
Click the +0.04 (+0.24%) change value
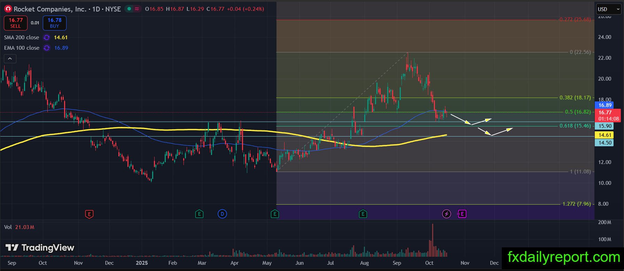(x=245, y=9)
